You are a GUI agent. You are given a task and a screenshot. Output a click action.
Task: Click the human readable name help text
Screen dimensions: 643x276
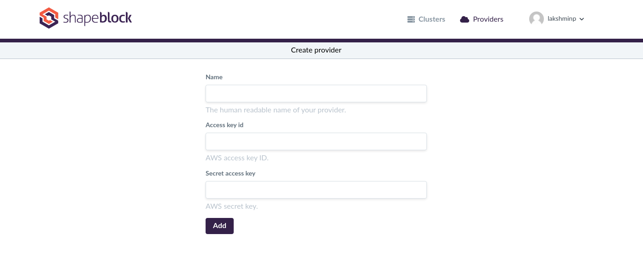coord(276,110)
